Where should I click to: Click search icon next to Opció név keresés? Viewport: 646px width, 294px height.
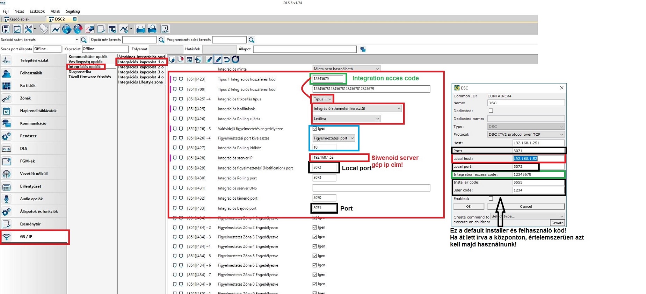click(x=161, y=40)
